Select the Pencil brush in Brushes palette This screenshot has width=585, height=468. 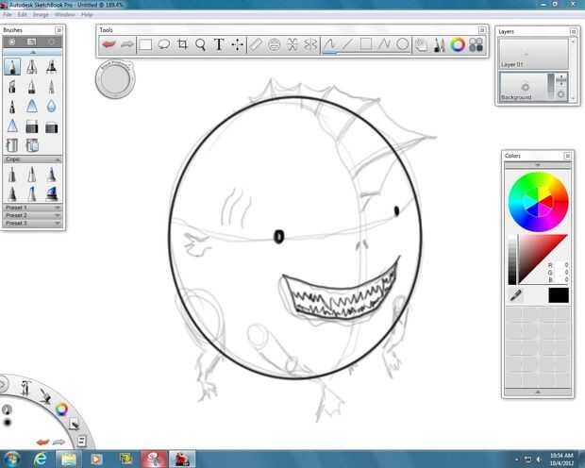(12, 67)
